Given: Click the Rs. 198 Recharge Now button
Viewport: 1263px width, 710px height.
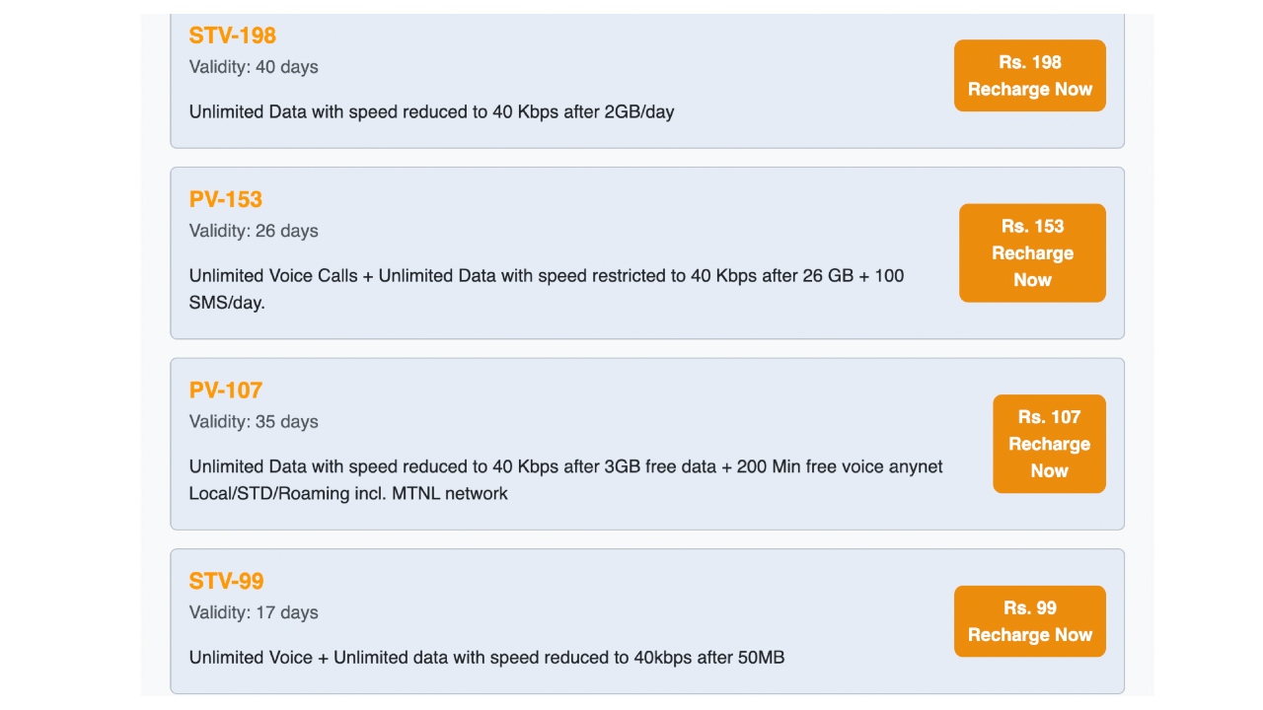Looking at the screenshot, I should pos(1029,76).
